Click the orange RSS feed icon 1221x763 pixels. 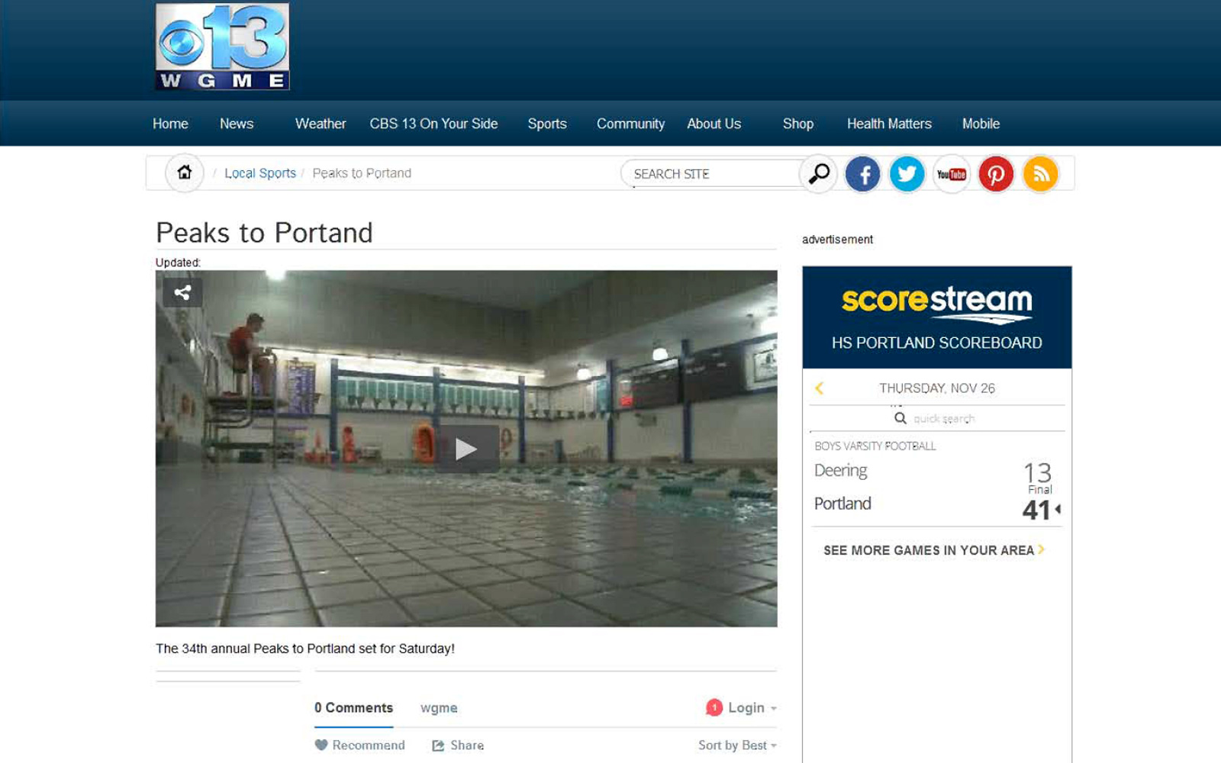click(1040, 174)
